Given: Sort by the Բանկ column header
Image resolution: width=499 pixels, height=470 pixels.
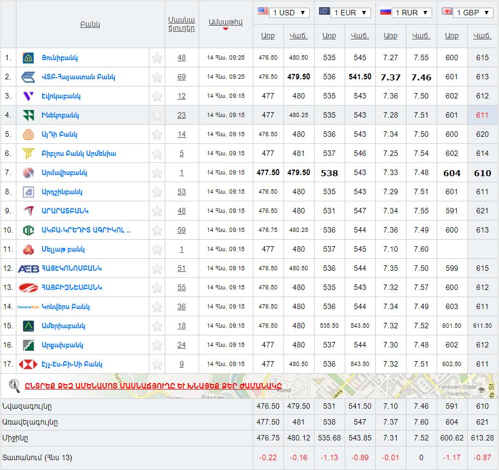Looking at the screenshot, I should [x=90, y=25].
